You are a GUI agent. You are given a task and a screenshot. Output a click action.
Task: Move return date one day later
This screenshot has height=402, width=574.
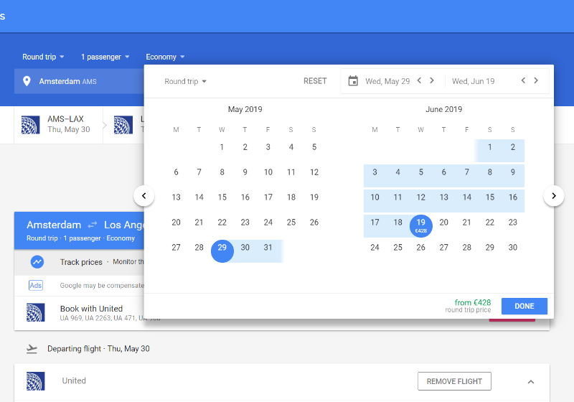click(536, 81)
